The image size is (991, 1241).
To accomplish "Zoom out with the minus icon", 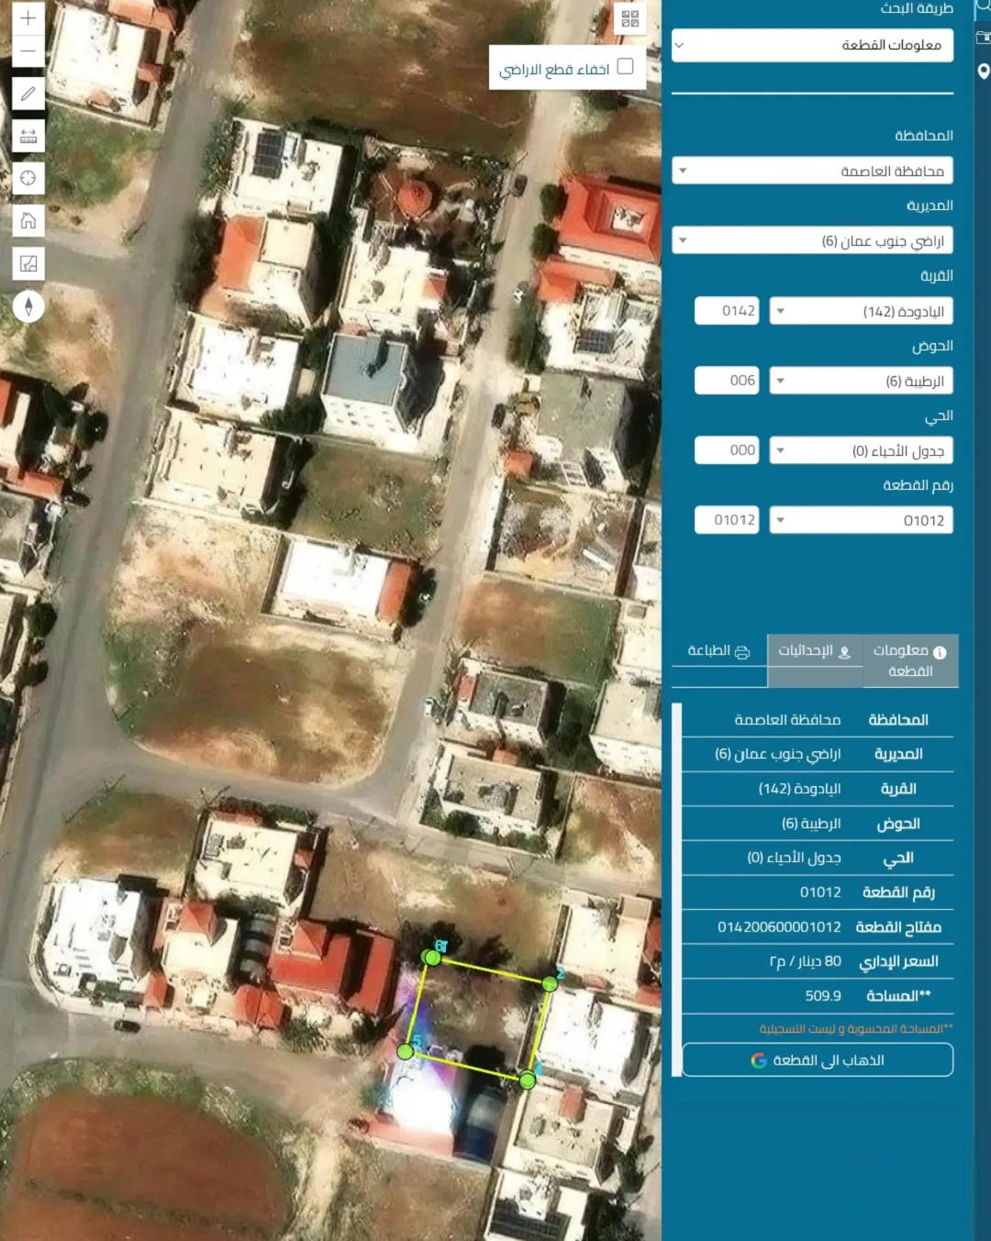I will coord(28,51).
